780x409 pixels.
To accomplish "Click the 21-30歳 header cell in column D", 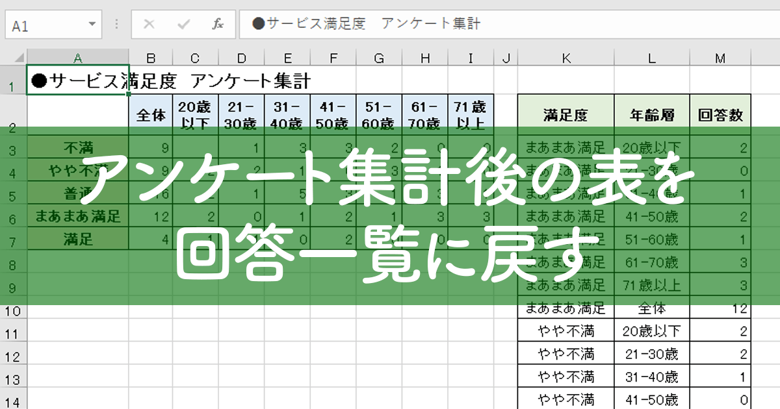I will click(241, 115).
